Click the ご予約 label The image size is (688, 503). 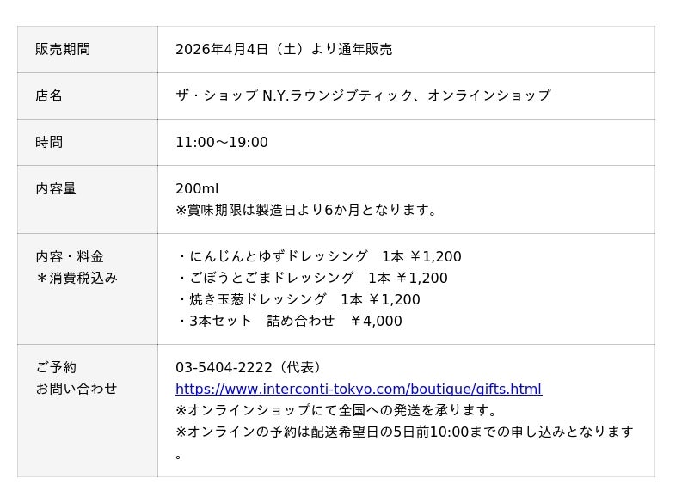coord(56,367)
